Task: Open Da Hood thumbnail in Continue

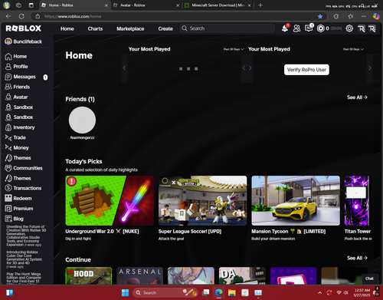Action: [x=89, y=275]
